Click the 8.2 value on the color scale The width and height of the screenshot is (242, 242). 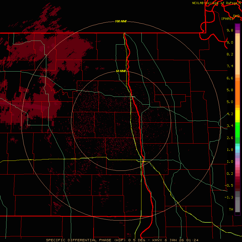[230, 54]
